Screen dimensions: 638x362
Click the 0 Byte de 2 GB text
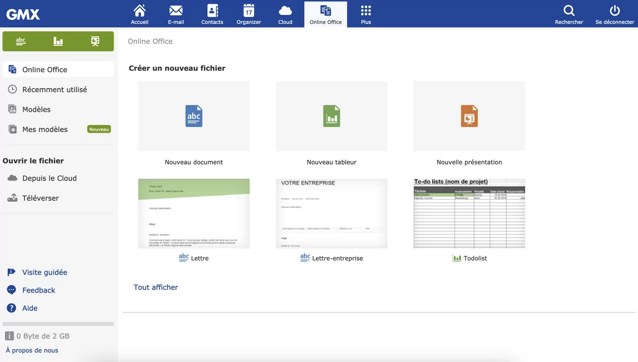[x=43, y=336]
